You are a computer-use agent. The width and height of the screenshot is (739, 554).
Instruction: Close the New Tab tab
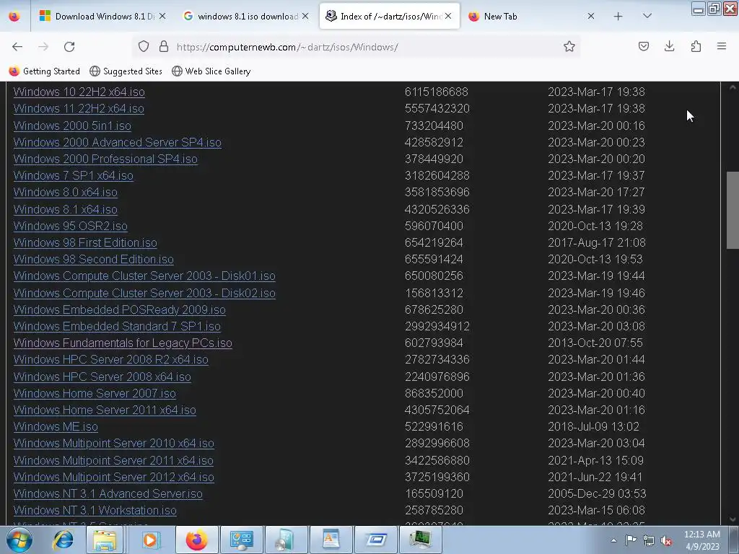tap(591, 17)
